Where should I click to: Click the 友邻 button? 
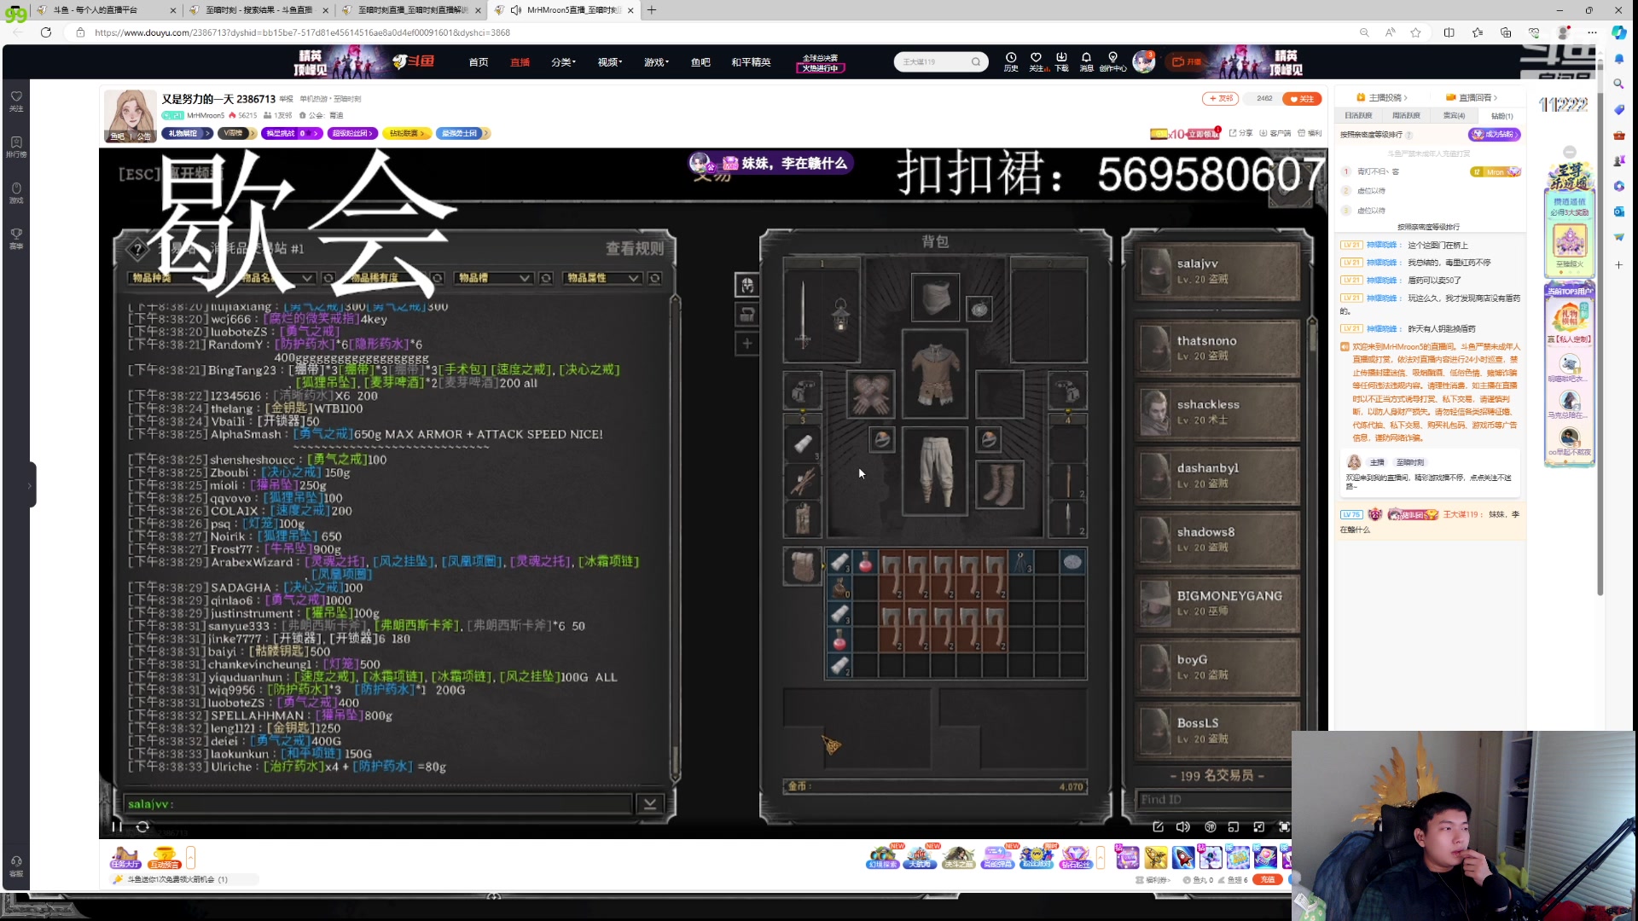(1221, 99)
